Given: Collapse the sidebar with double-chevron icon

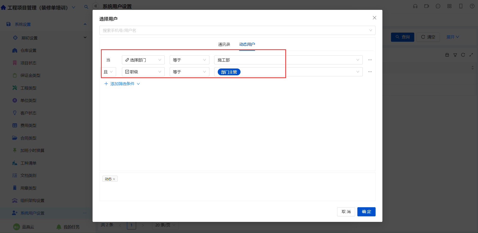Looking at the screenshot, I should pyautogui.click(x=96, y=6).
